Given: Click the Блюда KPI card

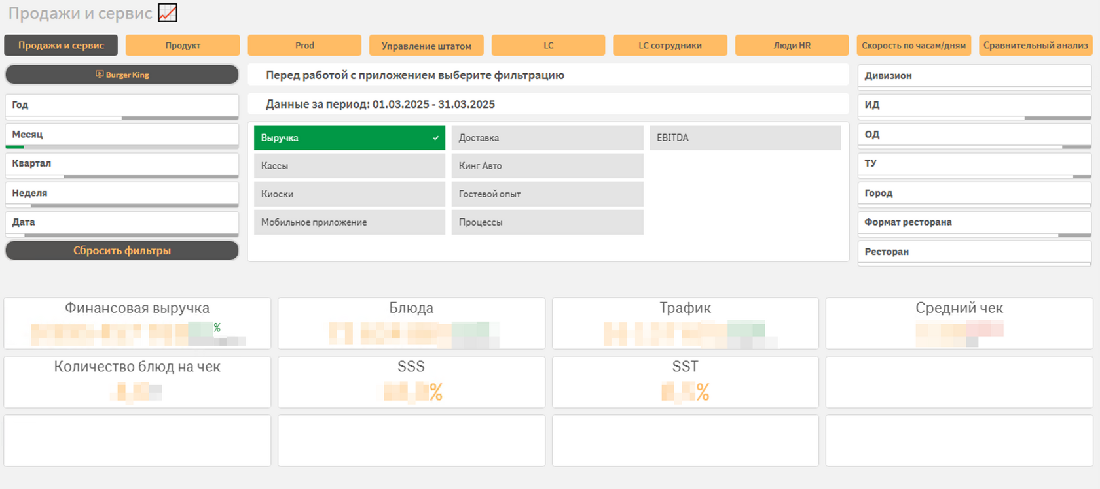Looking at the screenshot, I should click(x=411, y=324).
